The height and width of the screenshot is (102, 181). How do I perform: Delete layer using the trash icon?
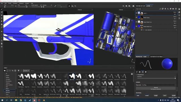click(176, 9)
